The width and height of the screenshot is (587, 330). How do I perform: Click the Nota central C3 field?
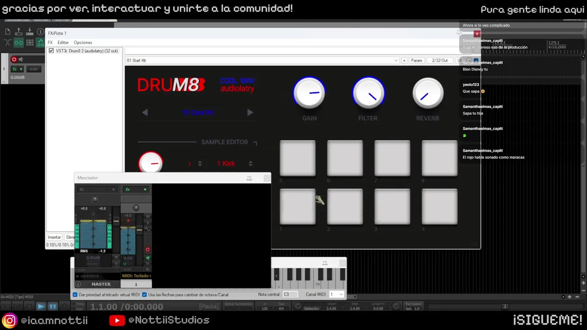290,294
